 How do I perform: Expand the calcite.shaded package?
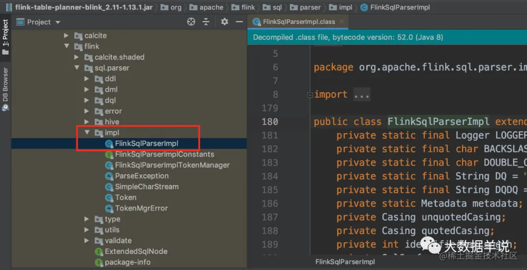coord(77,57)
